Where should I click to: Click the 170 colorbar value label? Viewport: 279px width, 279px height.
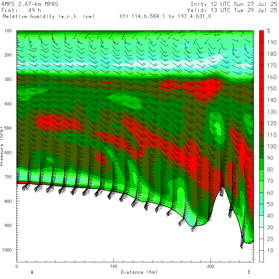[x=272, y=65]
